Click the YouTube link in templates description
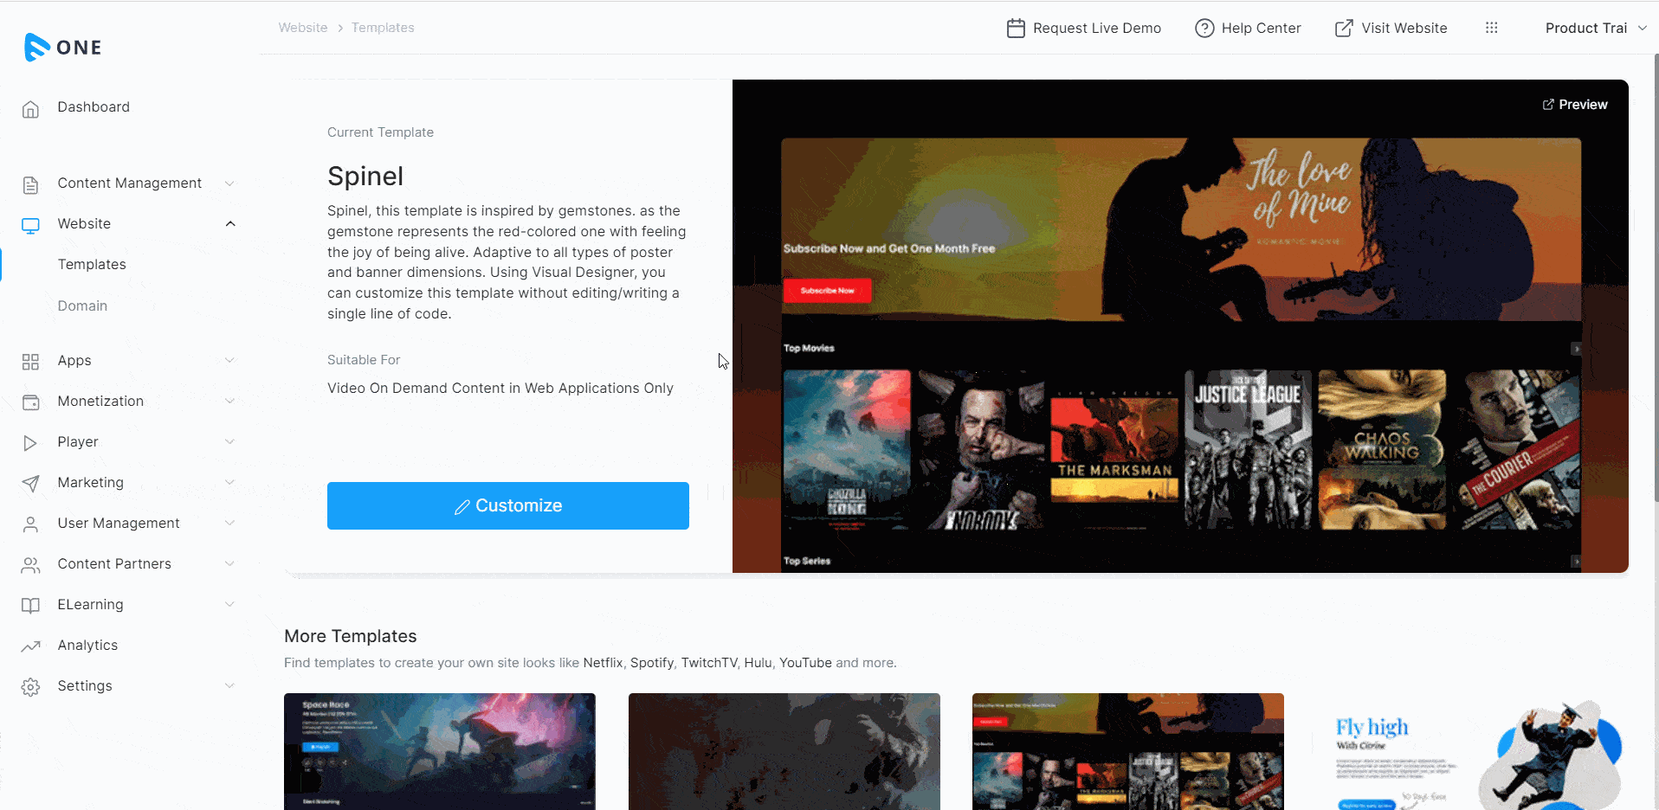Viewport: 1659px width, 810px height. (805, 663)
